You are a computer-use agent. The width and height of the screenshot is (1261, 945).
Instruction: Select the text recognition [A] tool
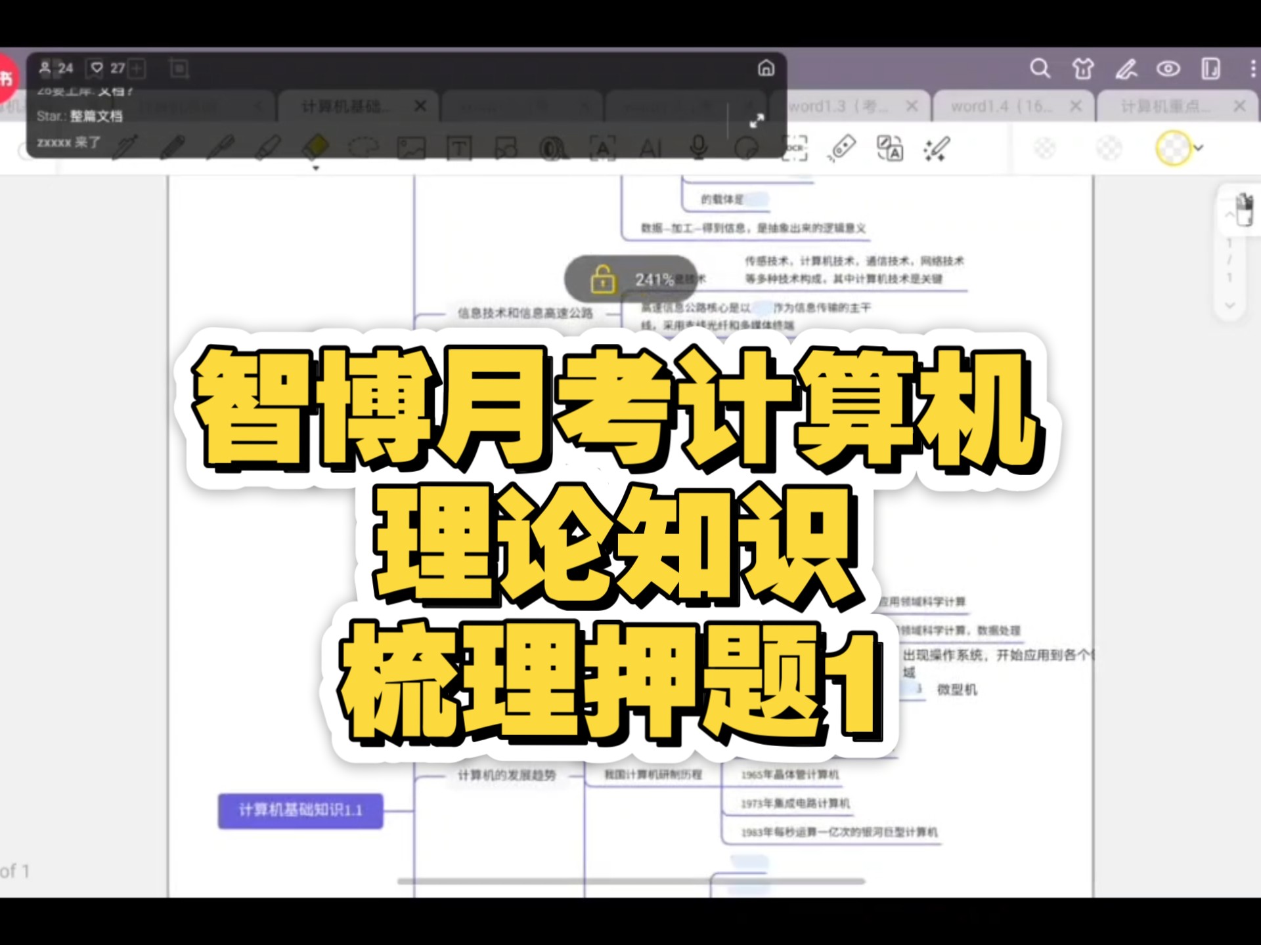pos(602,148)
